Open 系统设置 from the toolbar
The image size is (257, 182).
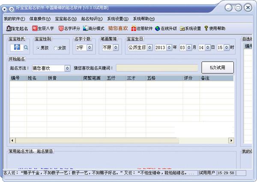click(x=182, y=28)
